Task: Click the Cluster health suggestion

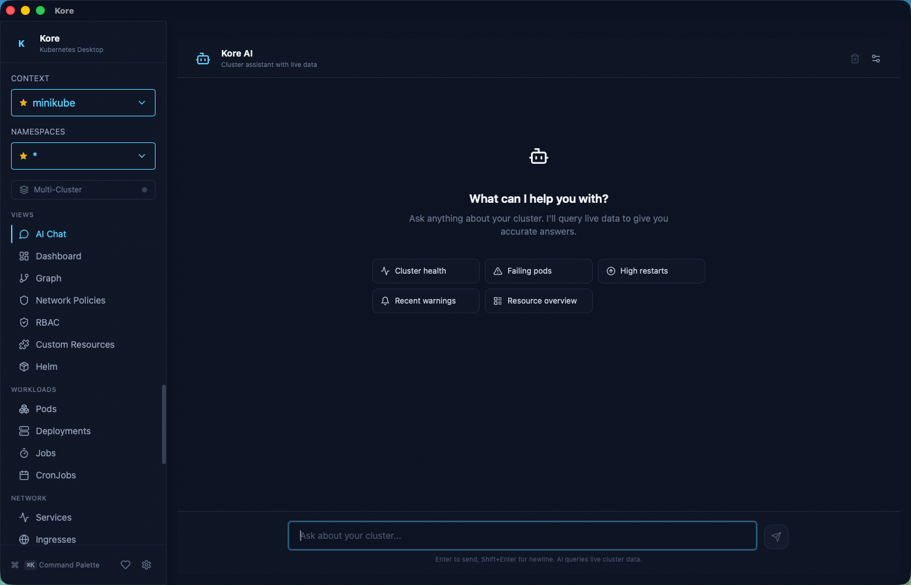Action: tap(426, 271)
